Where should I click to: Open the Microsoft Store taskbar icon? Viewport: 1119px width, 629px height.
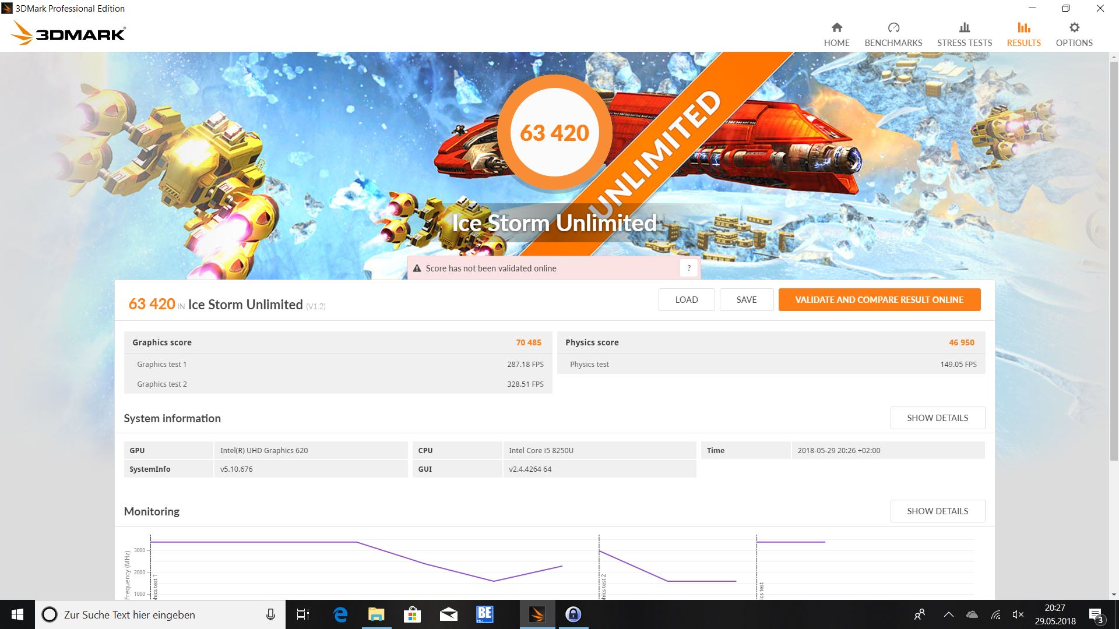412,614
